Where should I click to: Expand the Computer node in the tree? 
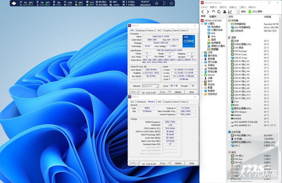click(x=202, y=24)
